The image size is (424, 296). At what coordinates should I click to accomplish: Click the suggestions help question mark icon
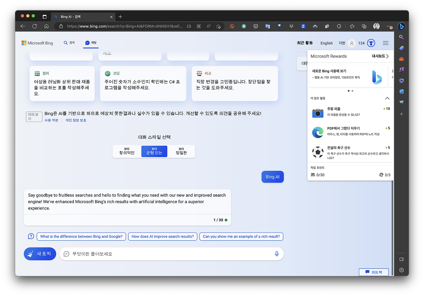coord(31,236)
